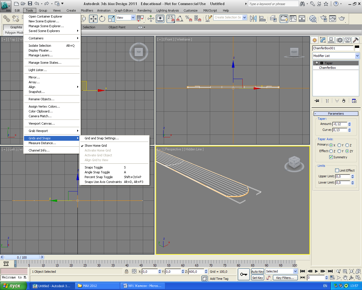The height and width of the screenshot is (290, 362).
Task: Open Render Setup teapot icon
Action: pyautogui.click(x=324, y=19)
